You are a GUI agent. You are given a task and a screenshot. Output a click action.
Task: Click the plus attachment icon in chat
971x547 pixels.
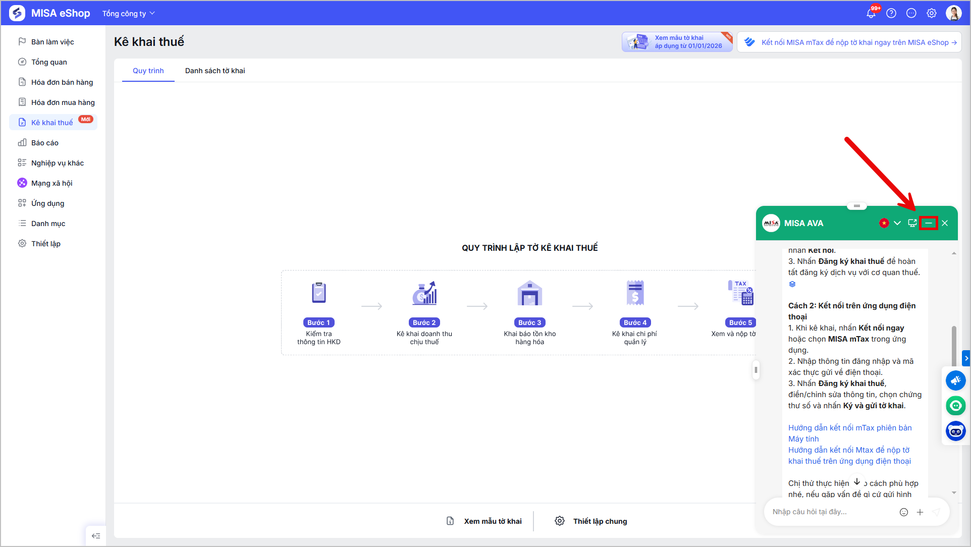920,512
